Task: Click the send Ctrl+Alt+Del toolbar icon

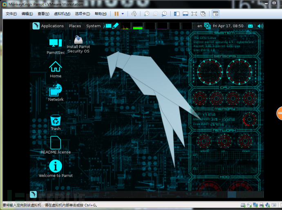Action: (x=134, y=14)
